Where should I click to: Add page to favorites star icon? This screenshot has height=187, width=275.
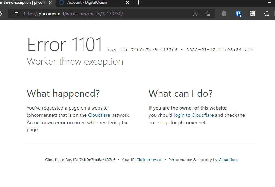(x=207, y=14)
